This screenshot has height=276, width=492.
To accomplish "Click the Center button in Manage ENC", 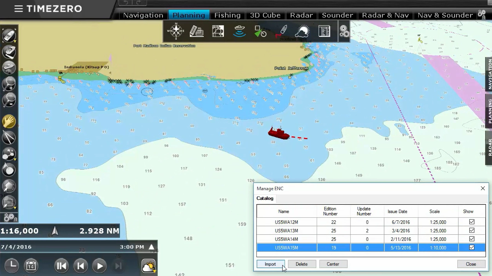I will click(x=333, y=264).
